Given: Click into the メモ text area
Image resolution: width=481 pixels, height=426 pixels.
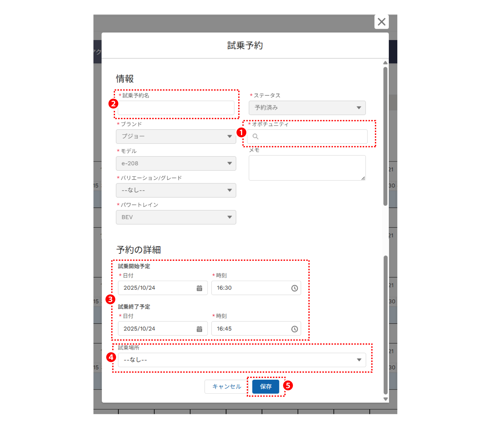Looking at the screenshot, I should click(x=307, y=168).
